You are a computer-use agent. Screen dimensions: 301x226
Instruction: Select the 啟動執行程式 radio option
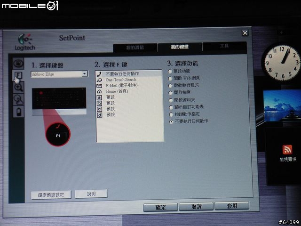coord(170,86)
